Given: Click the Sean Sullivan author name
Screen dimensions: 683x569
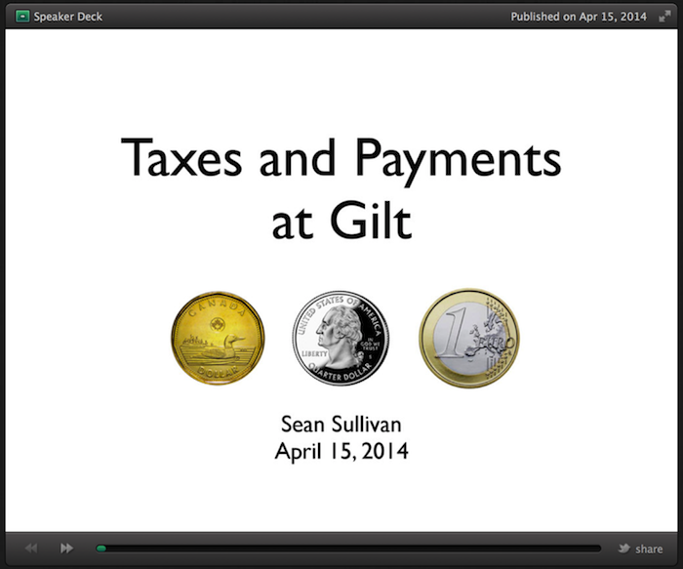Looking at the screenshot, I should pos(341,424).
